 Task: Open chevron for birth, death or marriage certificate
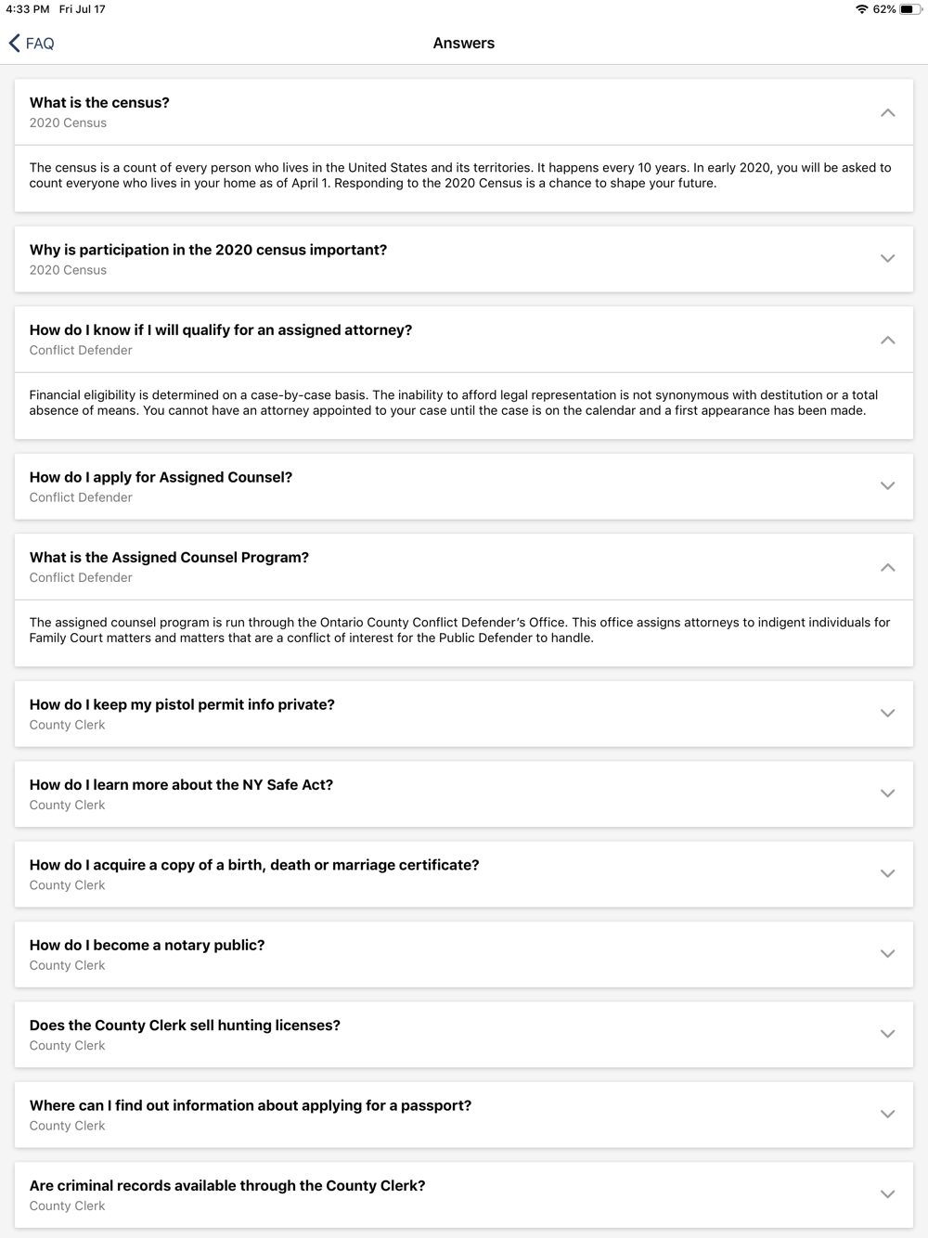tap(887, 874)
